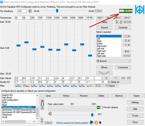Screen dimensions: 145x126
Task: Donate via the Ethereum icon
Action: click(100, 123)
